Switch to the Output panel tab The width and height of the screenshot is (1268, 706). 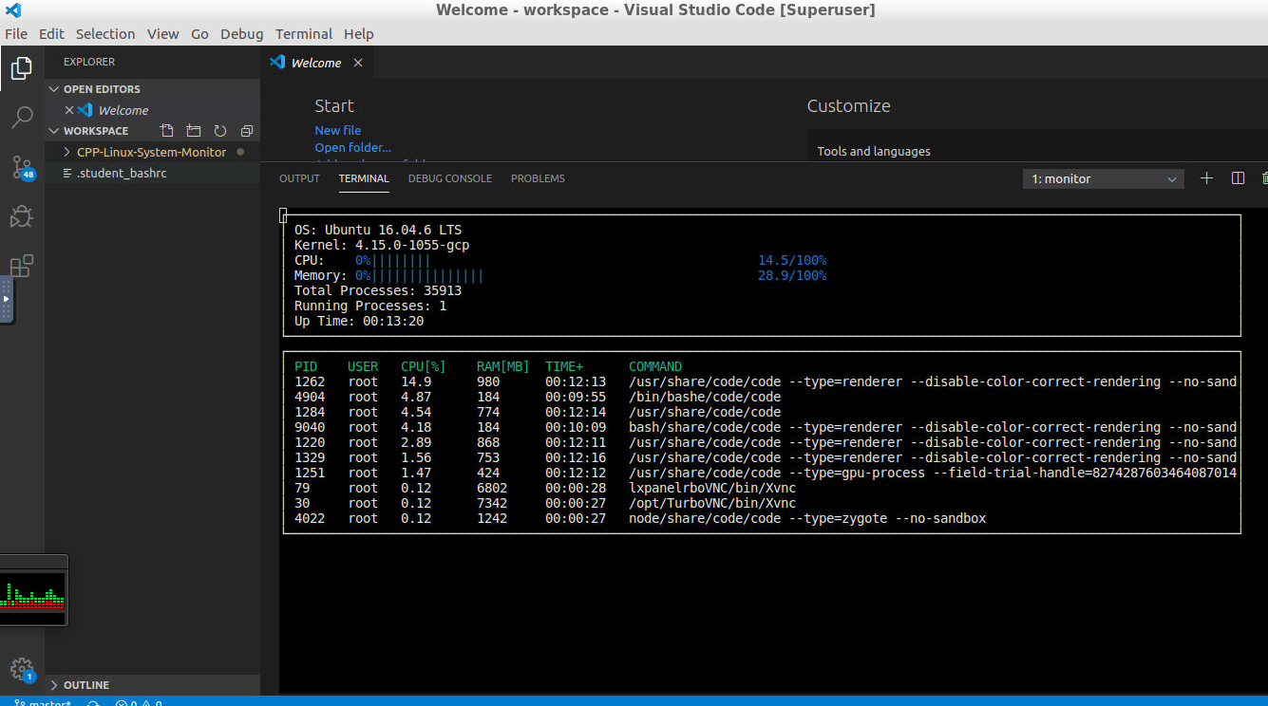(299, 178)
